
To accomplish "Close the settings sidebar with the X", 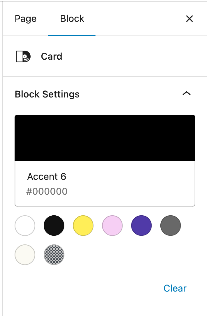I will coord(190,19).
